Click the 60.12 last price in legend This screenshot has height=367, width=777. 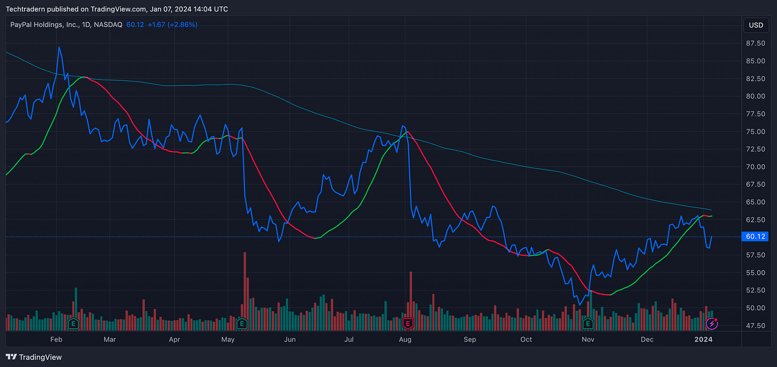coord(136,25)
